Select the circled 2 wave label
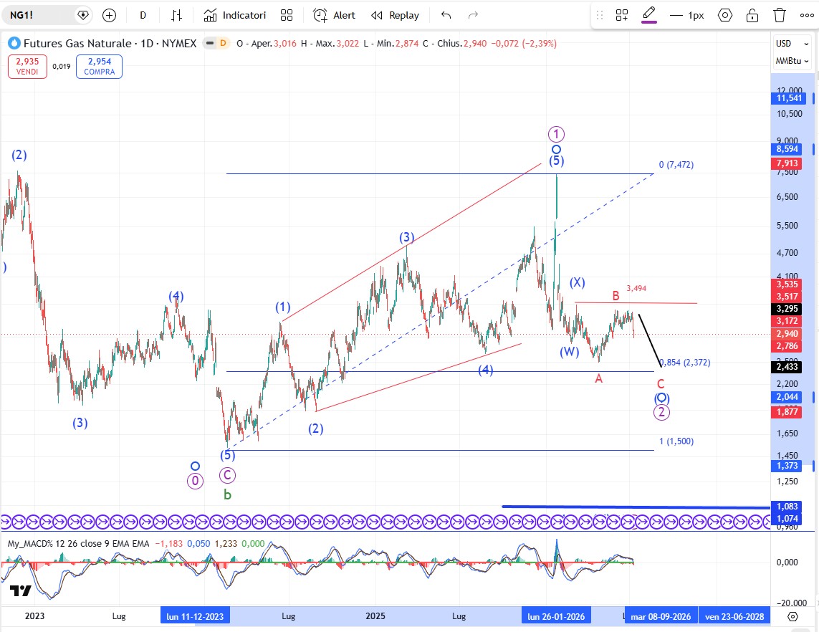This screenshot has width=819, height=632. point(661,412)
